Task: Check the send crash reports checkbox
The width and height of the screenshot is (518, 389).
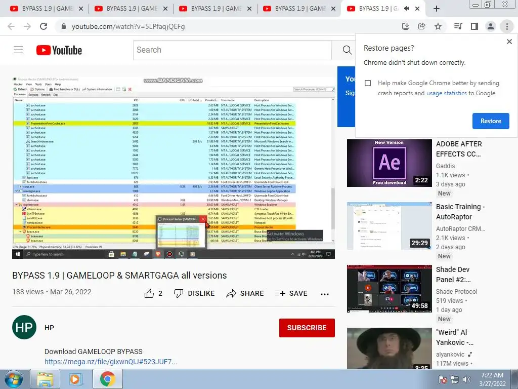Action: click(x=368, y=83)
